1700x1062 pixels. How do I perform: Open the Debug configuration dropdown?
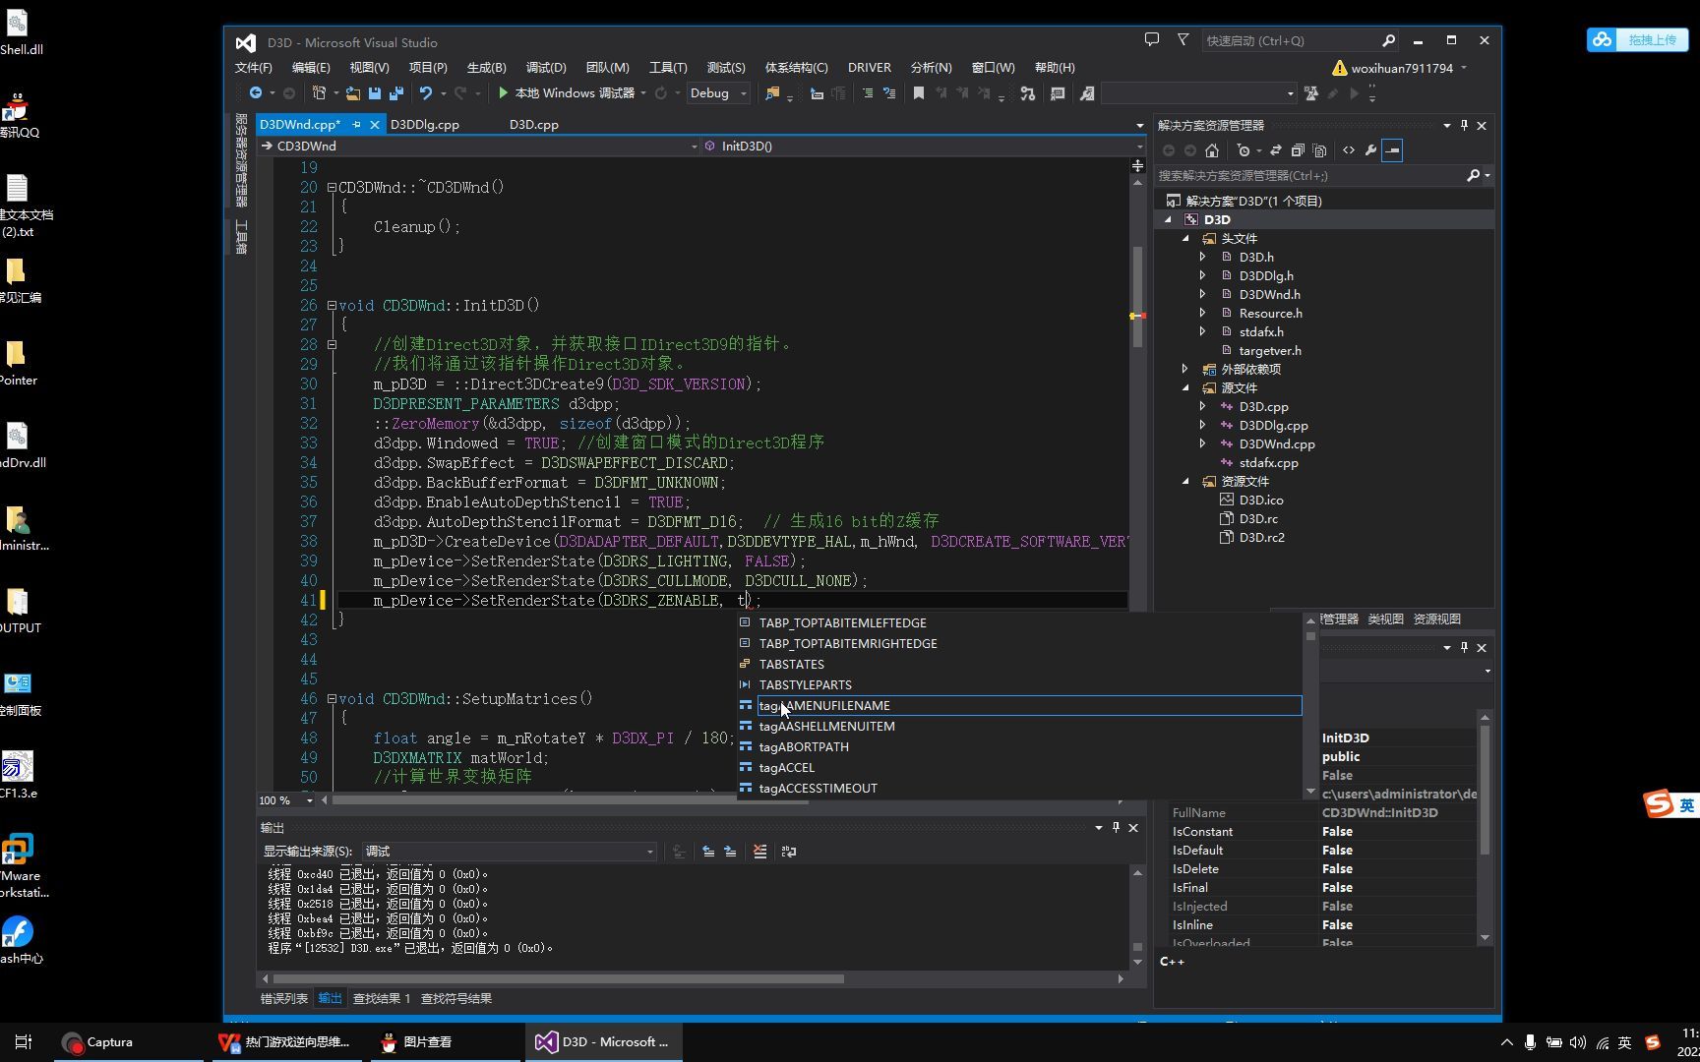coord(718,93)
